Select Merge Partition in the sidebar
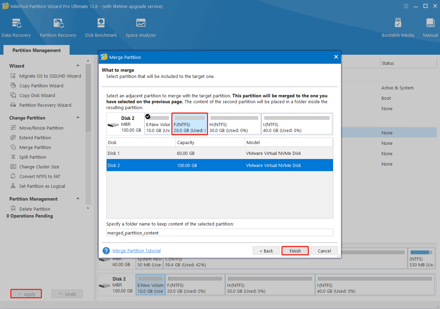 [x=31, y=147]
